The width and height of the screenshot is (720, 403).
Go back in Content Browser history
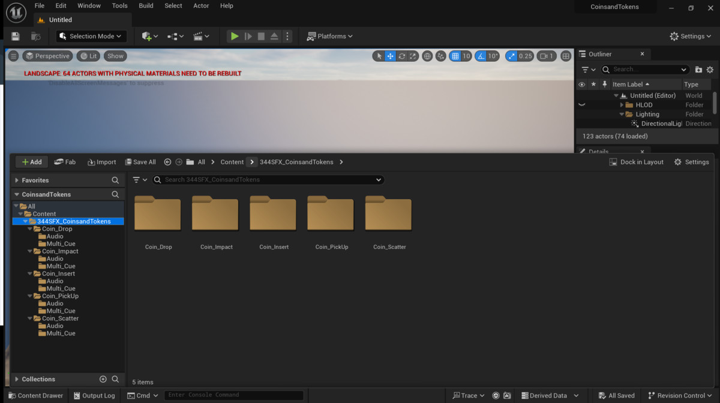pos(167,162)
